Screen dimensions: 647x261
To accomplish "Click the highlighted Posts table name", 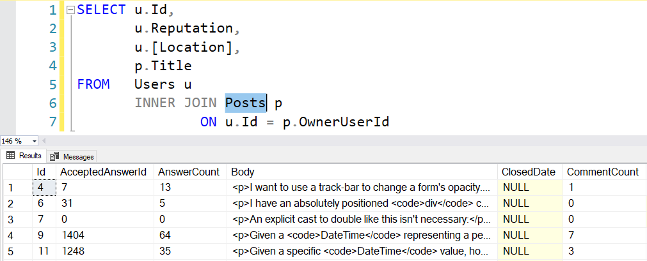I will (246, 103).
